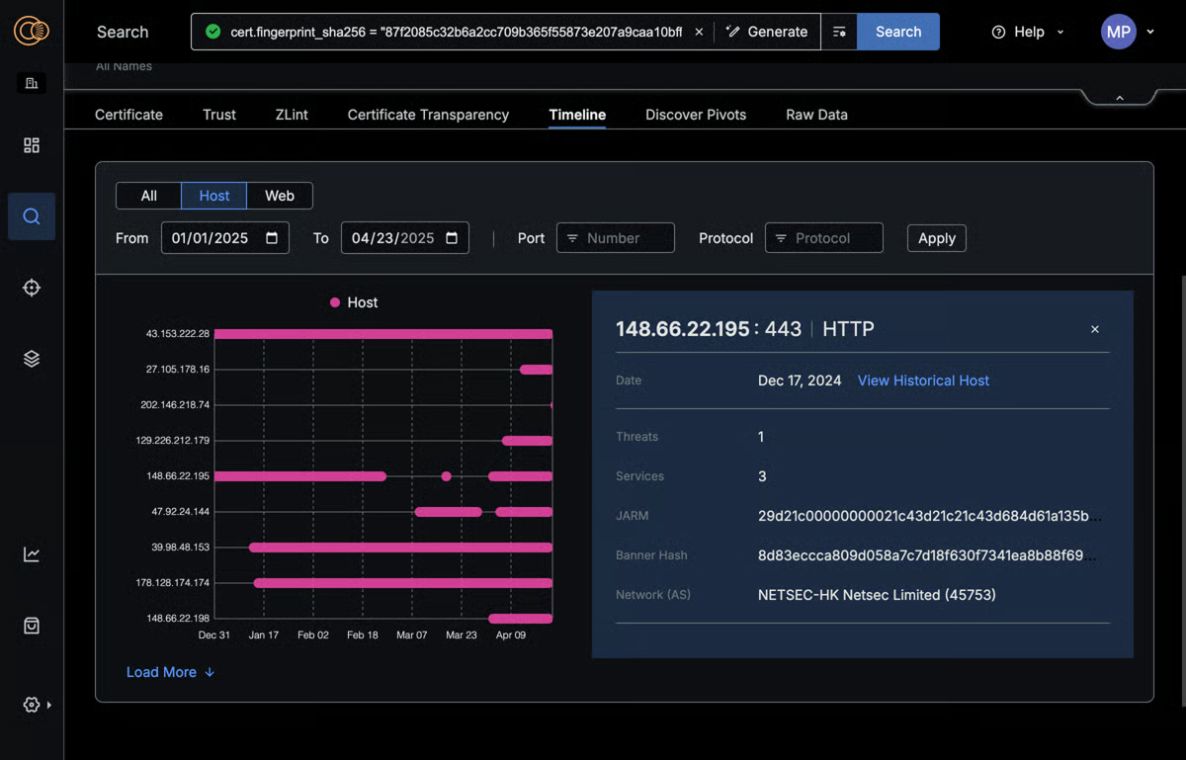Select the layers icon in the sidebar
The width and height of the screenshot is (1186, 760).
tap(31, 358)
